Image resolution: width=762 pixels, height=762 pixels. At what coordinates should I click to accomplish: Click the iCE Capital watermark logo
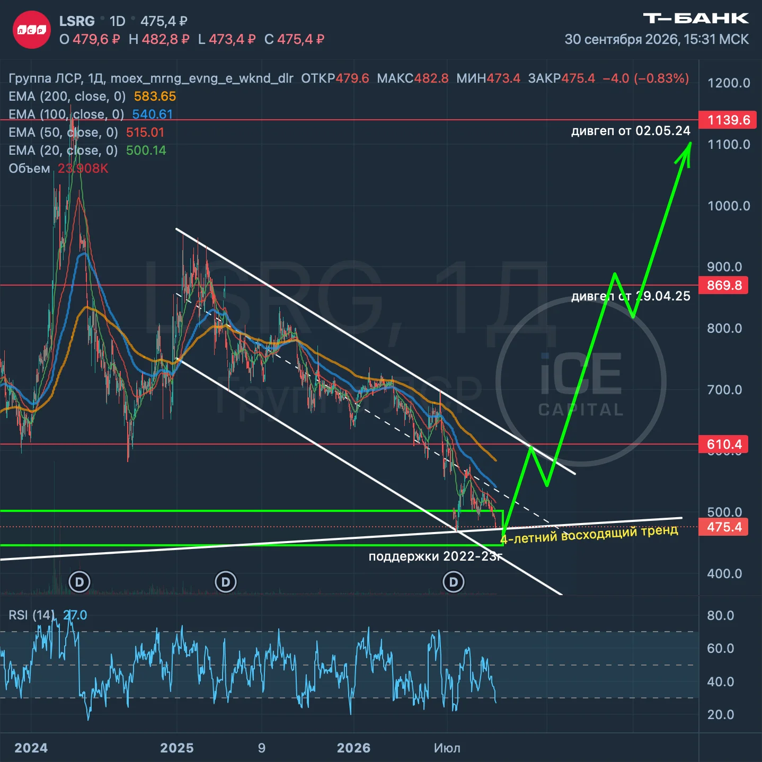coord(581,382)
